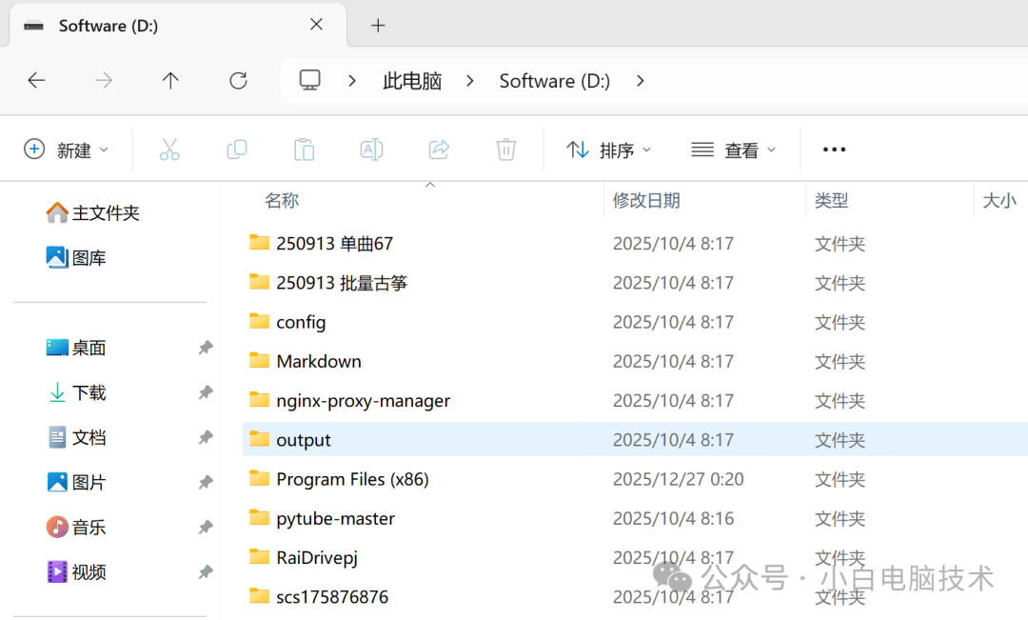Viewport: 1028px width, 620px height.
Task: Open a new tab with plus button
Action: 378,26
